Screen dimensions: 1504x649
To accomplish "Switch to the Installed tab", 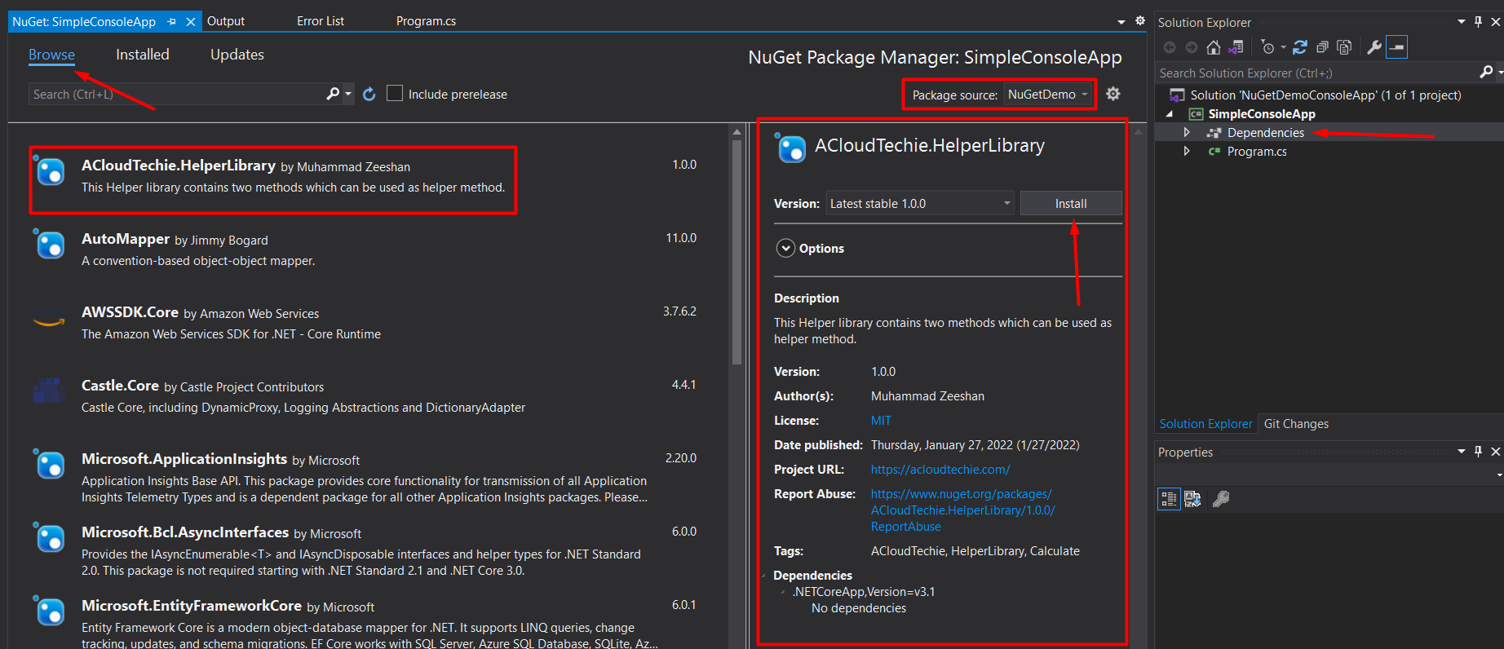I will [x=143, y=55].
